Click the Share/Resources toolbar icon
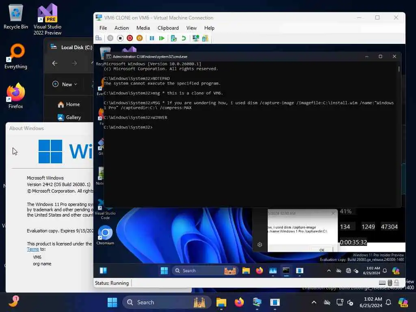The height and width of the screenshot is (312, 416). point(205,38)
